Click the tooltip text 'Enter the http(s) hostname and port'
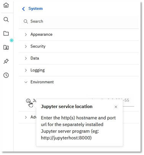Viewport: 144px width, 155px height. (x=78, y=118)
